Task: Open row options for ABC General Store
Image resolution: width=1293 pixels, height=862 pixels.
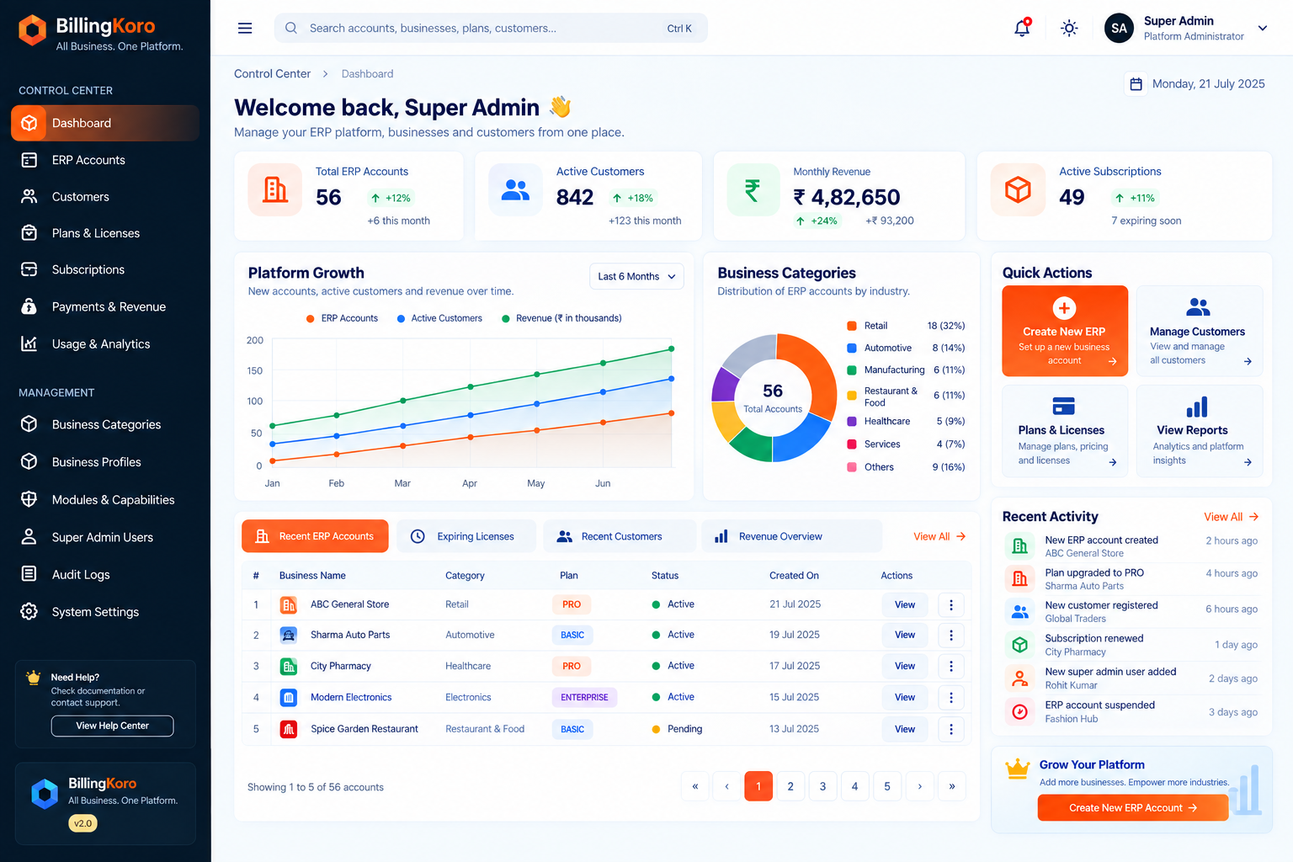Action: (x=951, y=604)
